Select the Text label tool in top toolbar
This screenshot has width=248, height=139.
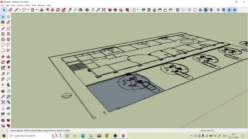tap(76, 10)
